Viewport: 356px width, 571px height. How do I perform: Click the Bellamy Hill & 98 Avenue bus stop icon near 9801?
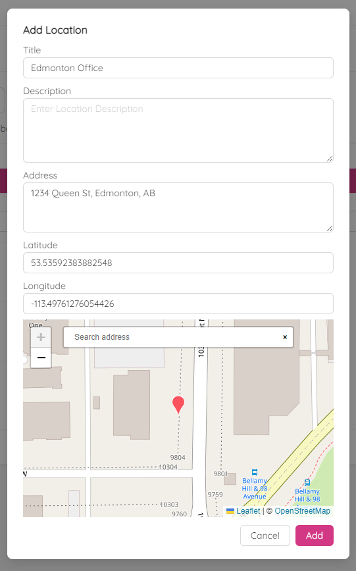[255, 472]
